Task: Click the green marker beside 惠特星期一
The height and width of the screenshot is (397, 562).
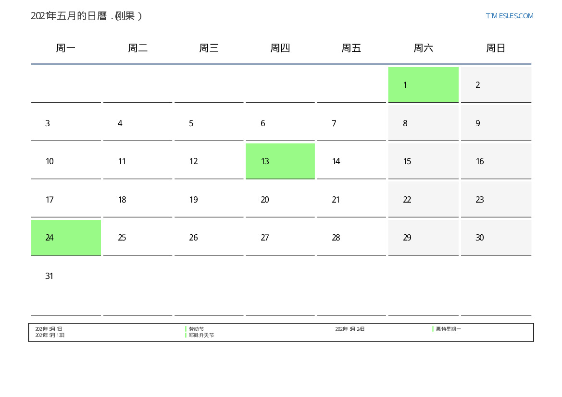Action: point(433,329)
